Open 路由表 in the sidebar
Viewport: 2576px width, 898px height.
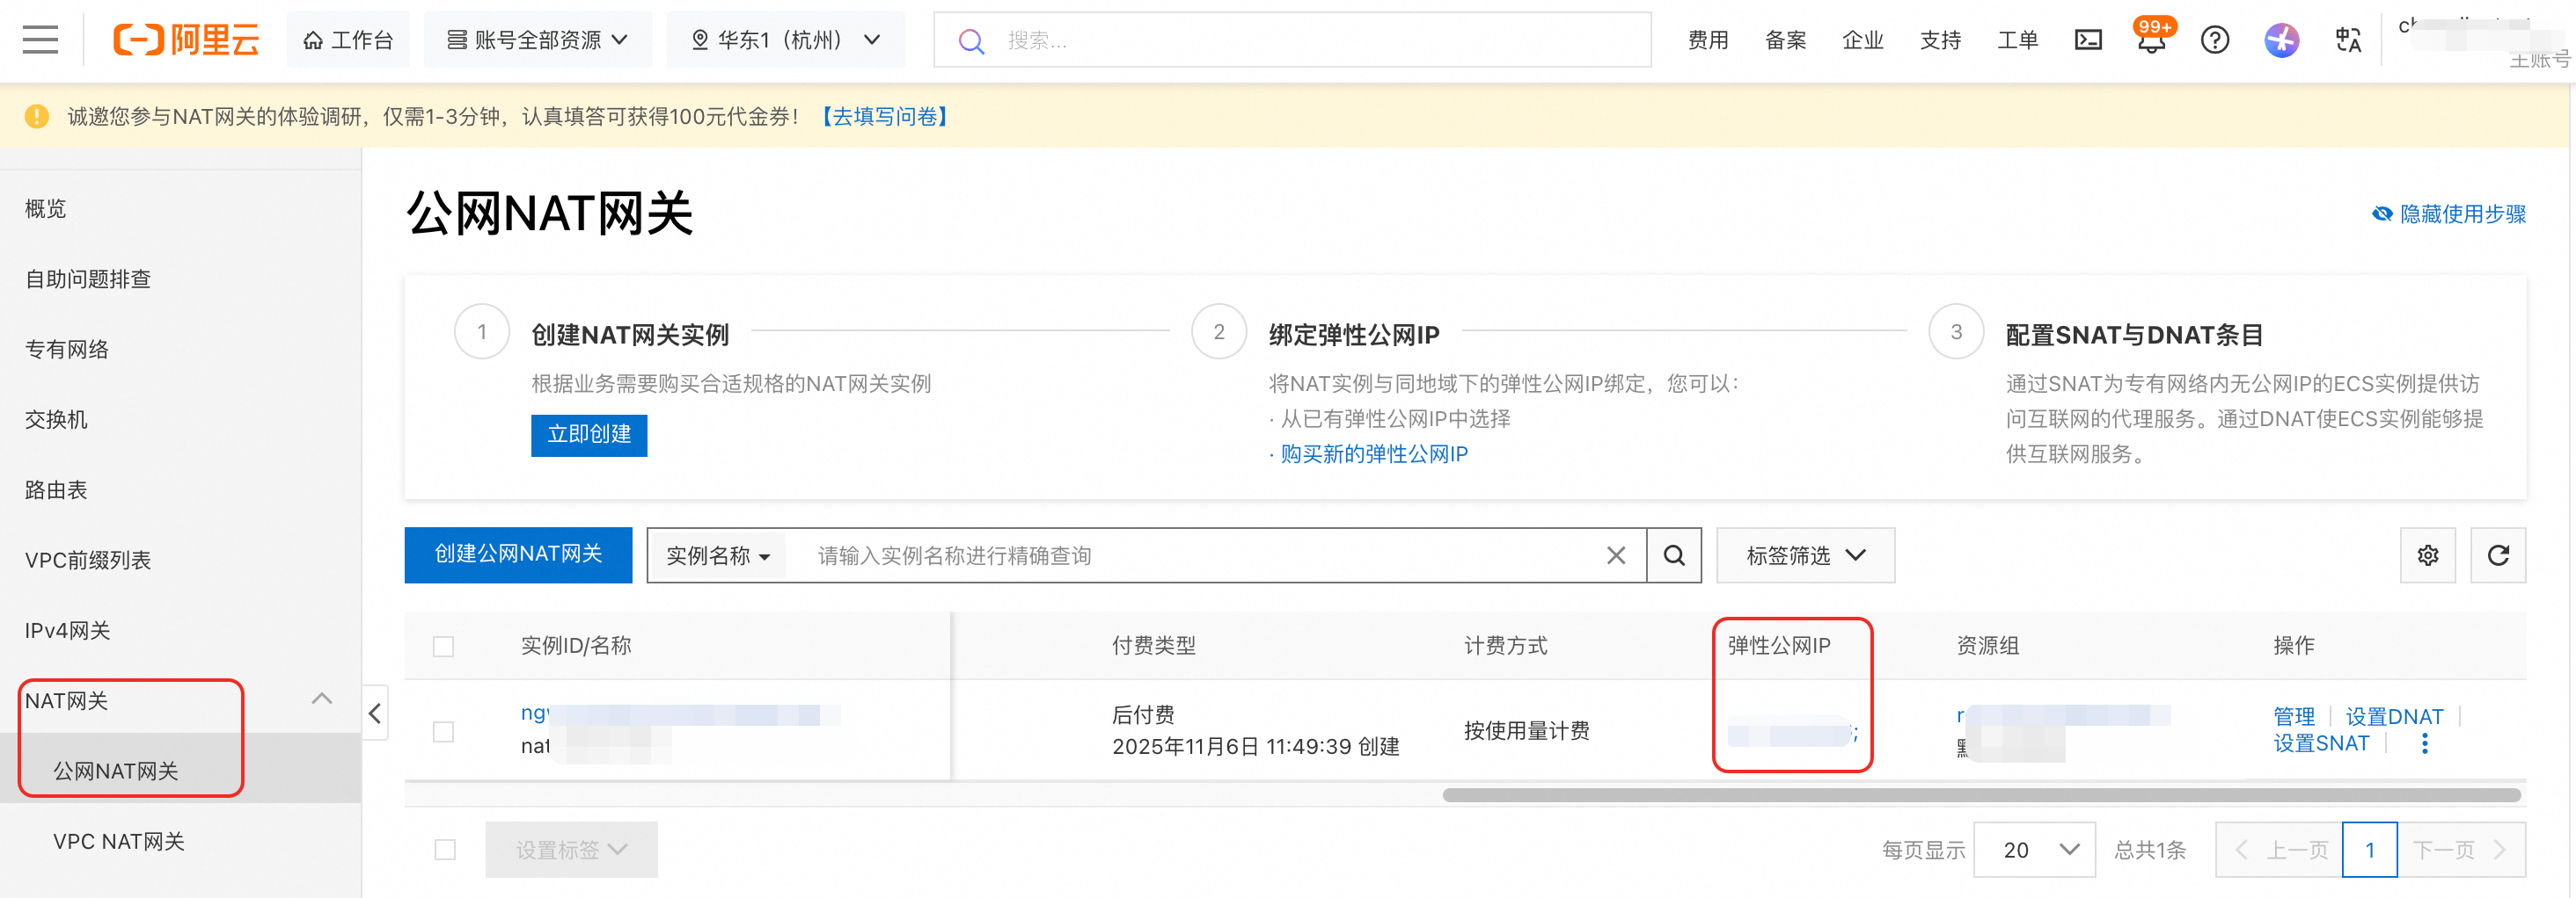pyautogui.click(x=56, y=489)
